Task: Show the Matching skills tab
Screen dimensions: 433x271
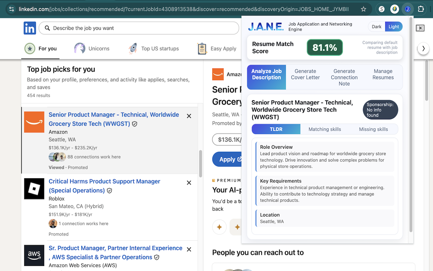Action: click(x=325, y=129)
